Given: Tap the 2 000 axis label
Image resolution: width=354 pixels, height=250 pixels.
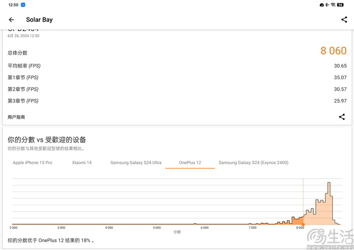Looking at the screenshot, I should [14, 228].
